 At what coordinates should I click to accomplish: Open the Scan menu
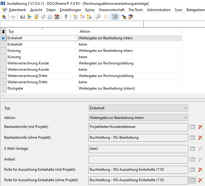[178, 10]
